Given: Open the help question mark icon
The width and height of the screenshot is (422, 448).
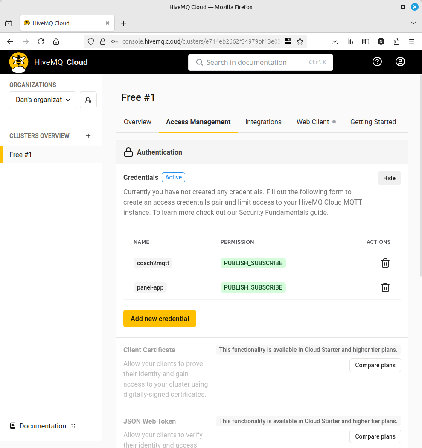Looking at the screenshot, I should pyautogui.click(x=377, y=62).
